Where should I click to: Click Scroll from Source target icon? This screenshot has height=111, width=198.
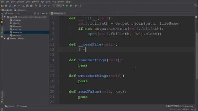[35, 14]
